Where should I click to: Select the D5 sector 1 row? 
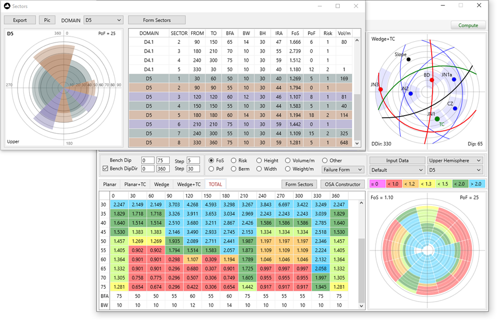241,79
